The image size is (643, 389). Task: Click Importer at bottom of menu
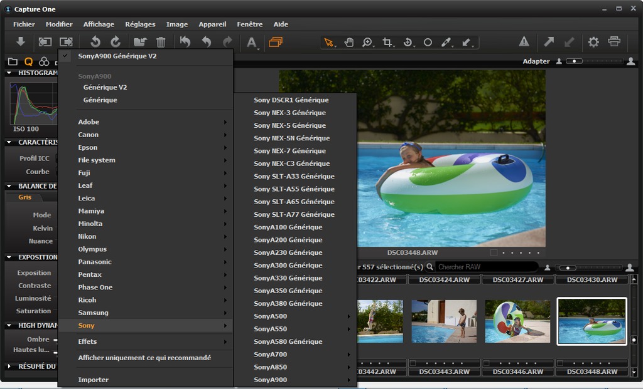click(93, 380)
